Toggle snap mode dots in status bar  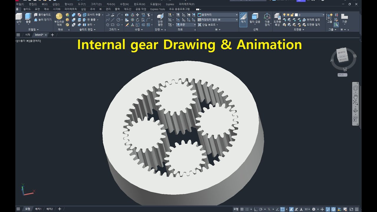[247, 209]
